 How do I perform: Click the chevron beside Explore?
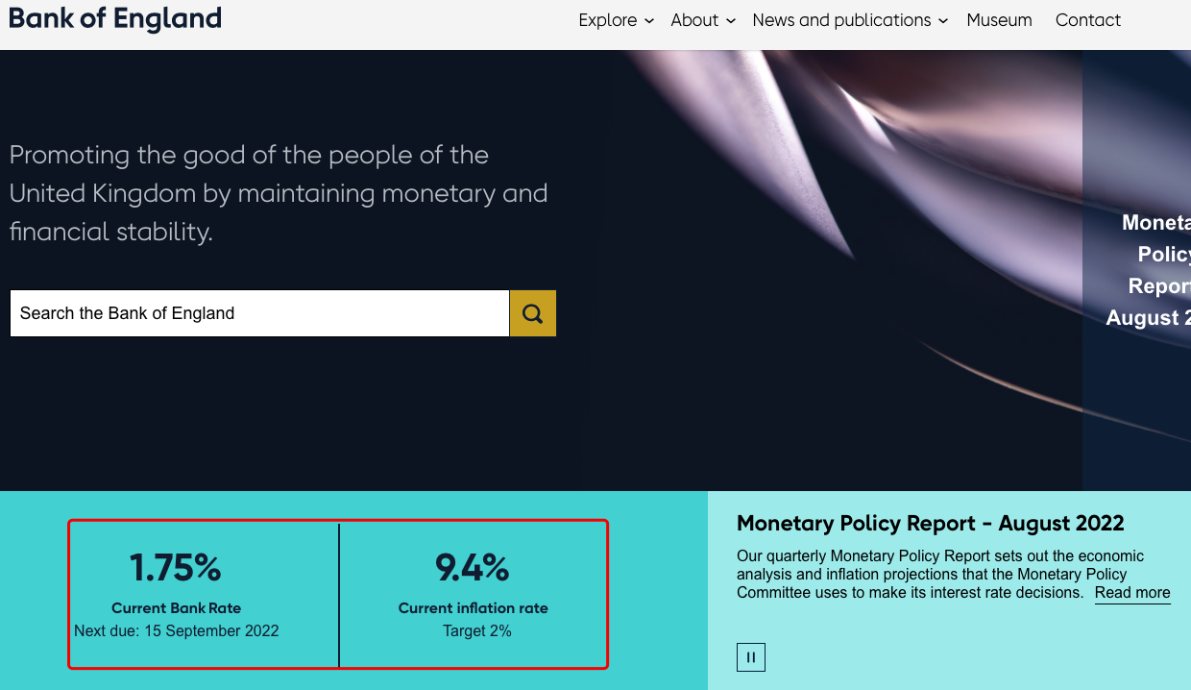click(649, 21)
